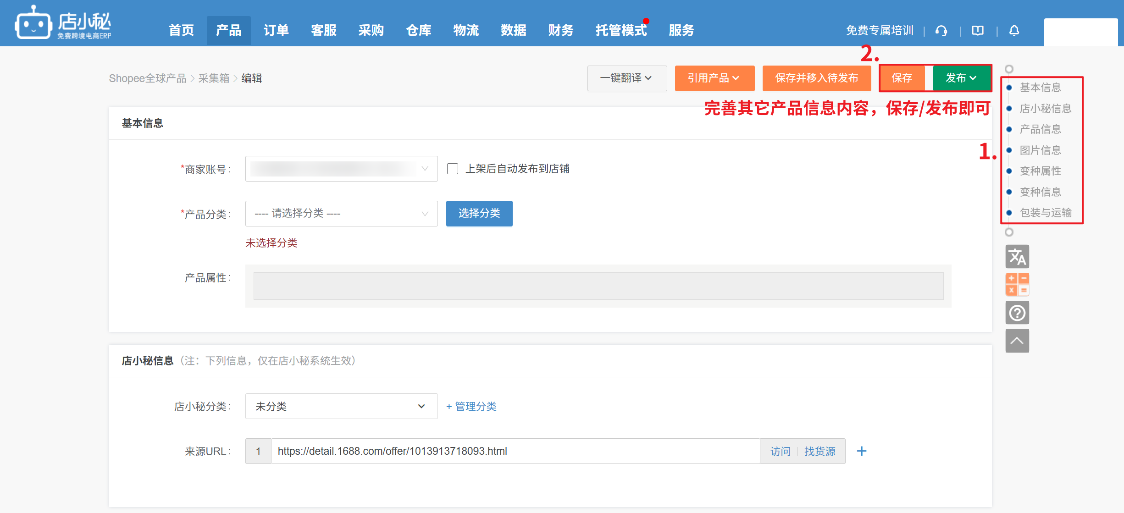The width and height of the screenshot is (1124, 513).
Task: Enable 上架后自动发布到店铺 checkbox
Action: point(453,169)
